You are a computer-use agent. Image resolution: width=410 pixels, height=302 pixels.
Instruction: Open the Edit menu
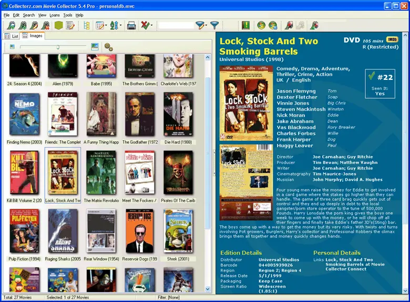pos(16,15)
